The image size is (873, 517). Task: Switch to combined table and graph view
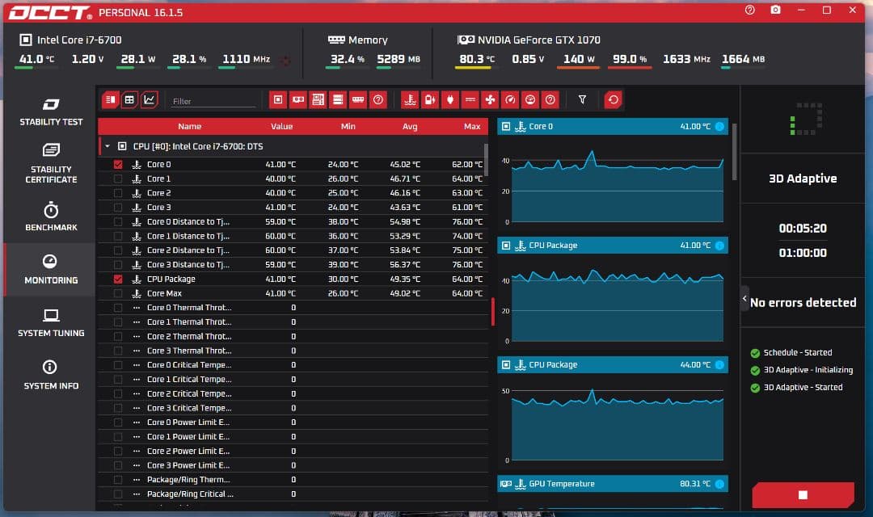(110, 99)
